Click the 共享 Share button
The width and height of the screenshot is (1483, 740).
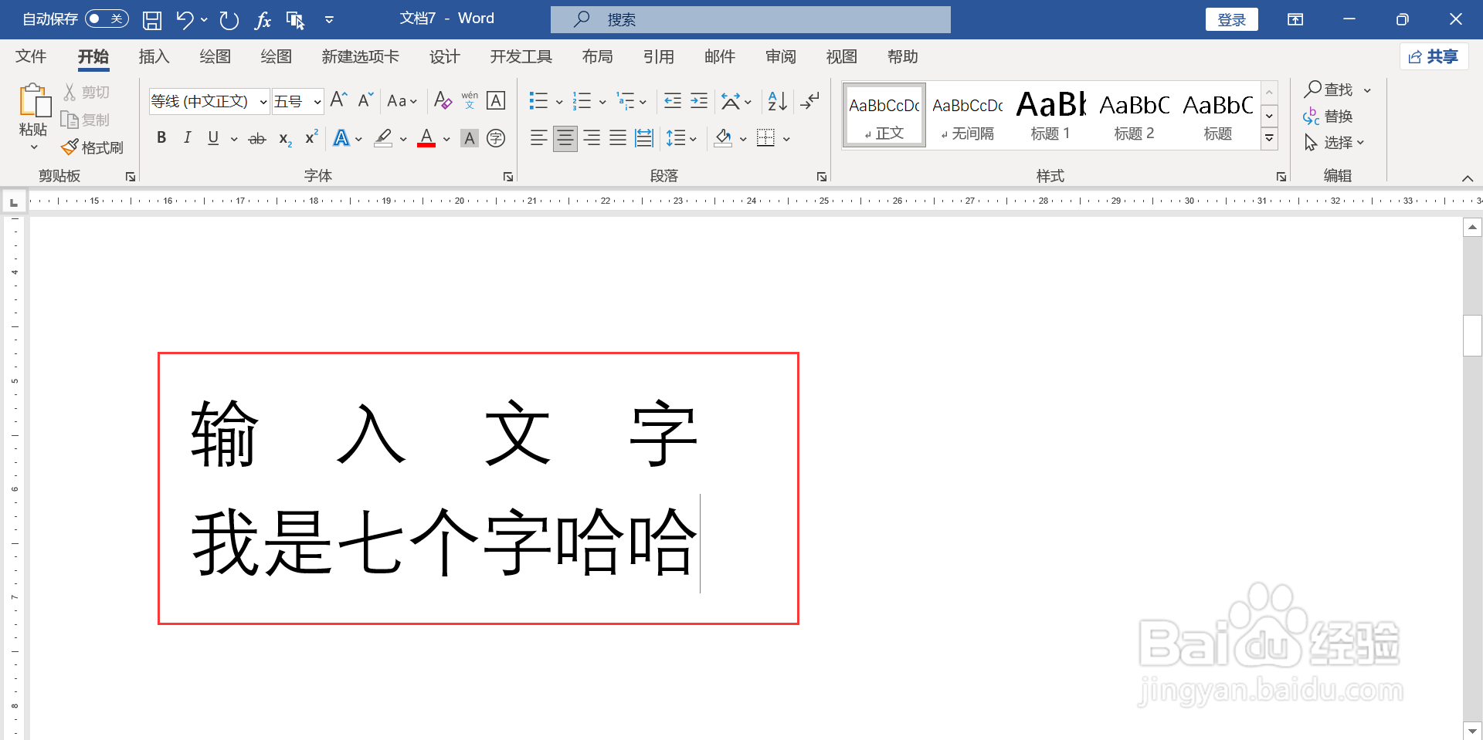point(1434,56)
